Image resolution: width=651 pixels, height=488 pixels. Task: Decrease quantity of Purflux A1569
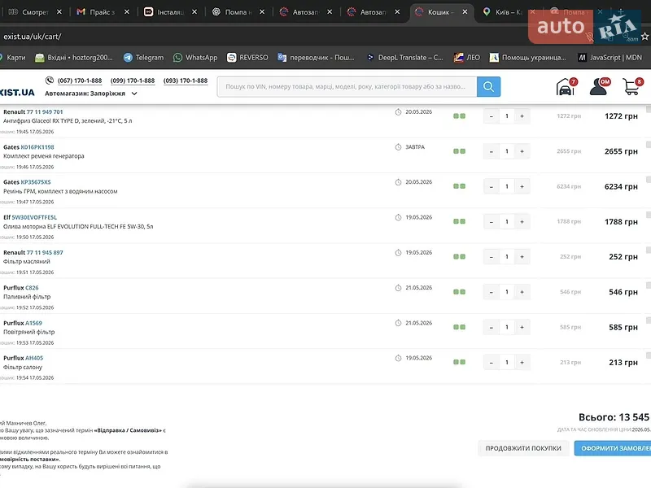(x=492, y=328)
